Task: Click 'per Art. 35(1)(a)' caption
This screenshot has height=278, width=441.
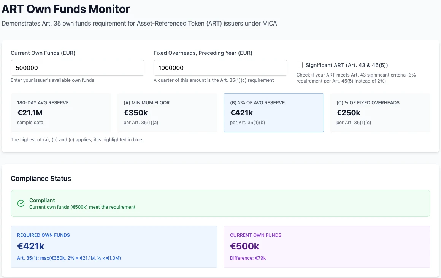Action: pos(141,123)
